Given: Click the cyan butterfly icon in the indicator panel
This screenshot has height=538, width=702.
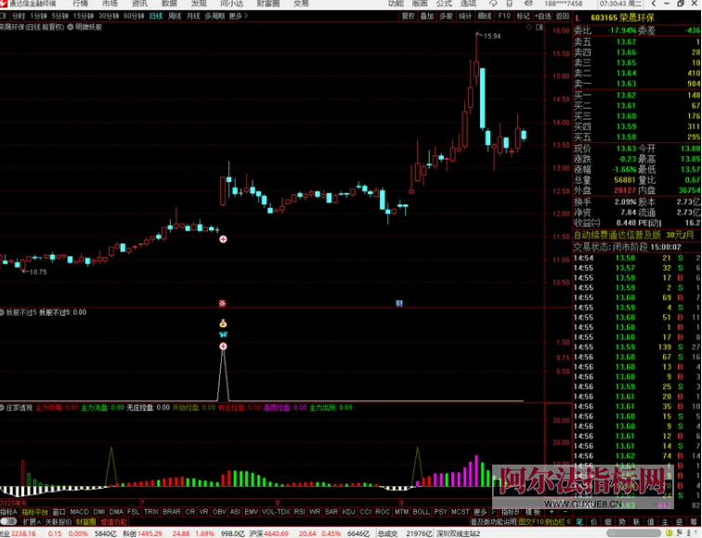Looking at the screenshot, I should tap(222, 334).
